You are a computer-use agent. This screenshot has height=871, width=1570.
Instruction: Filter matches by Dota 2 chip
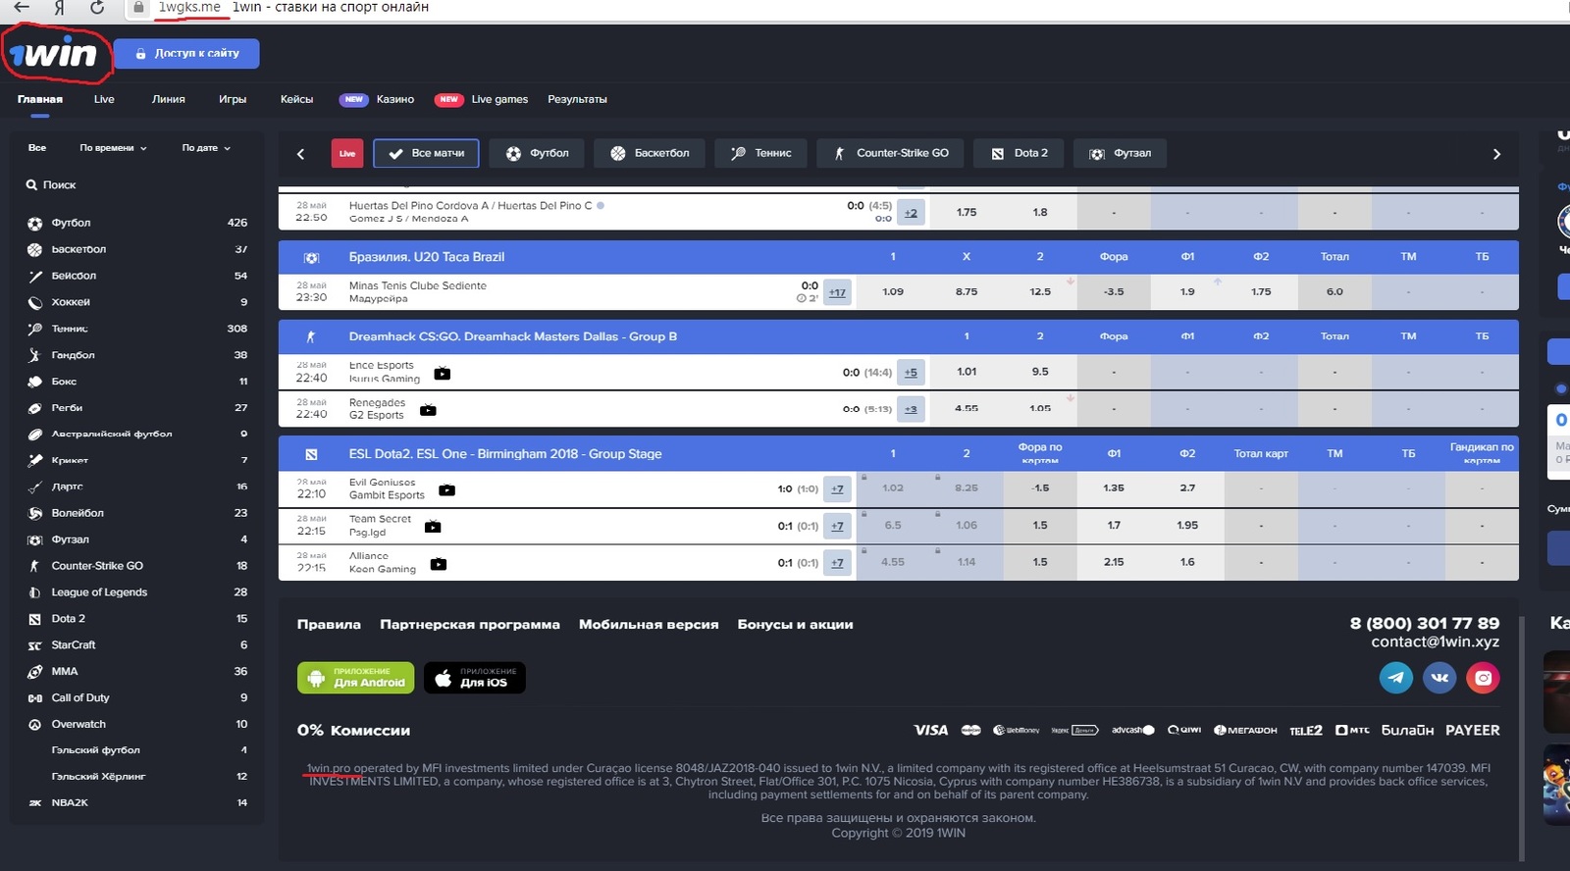[1020, 154]
